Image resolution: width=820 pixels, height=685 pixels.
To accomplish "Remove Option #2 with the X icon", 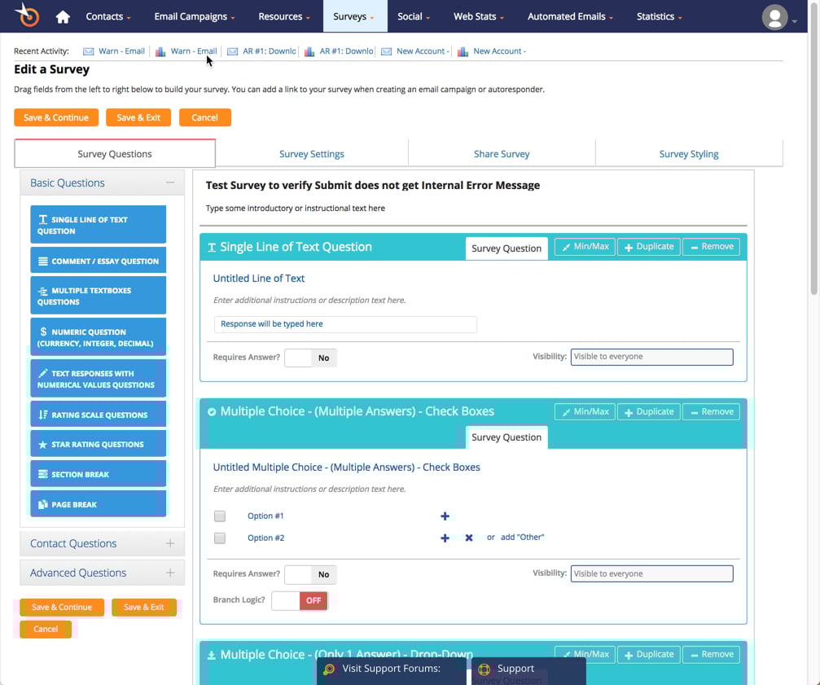I will 469,538.
